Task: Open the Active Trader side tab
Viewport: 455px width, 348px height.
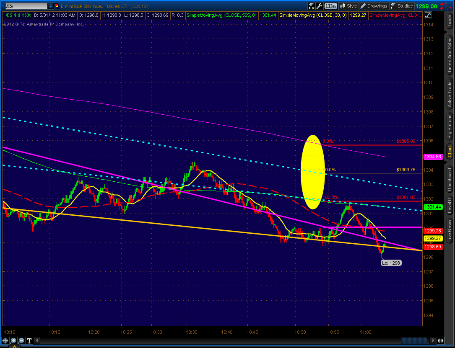Action: coord(450,93)
